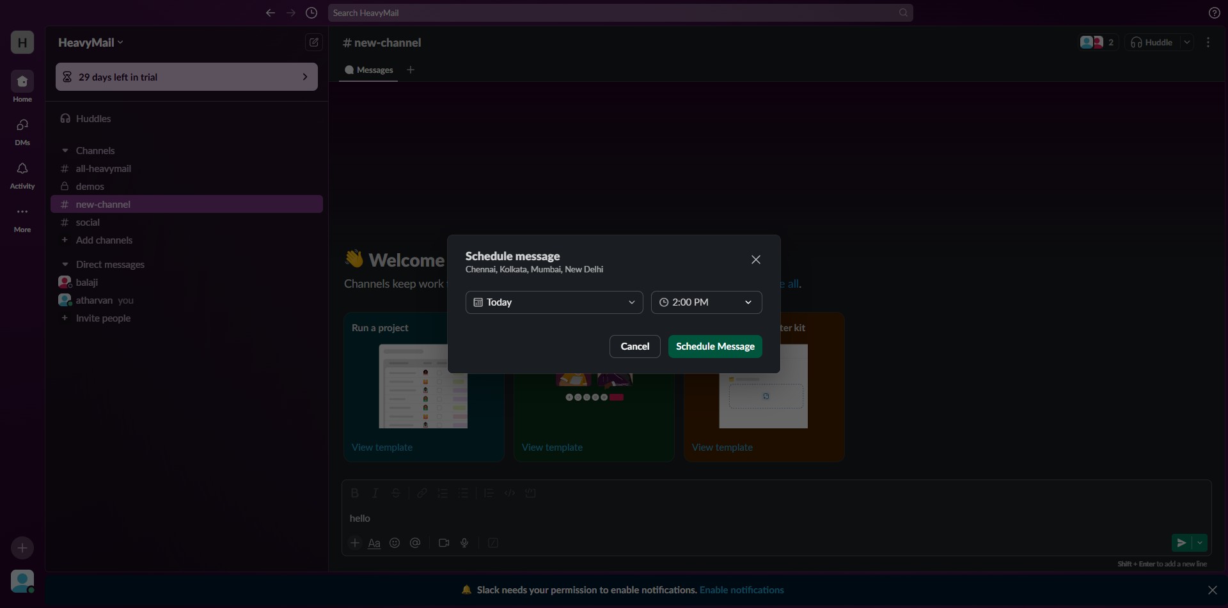Image resolution: width=1228 pixels, height=608 pixels.
Task: Click the back navigation arrow
Action: tap(271, 13)
